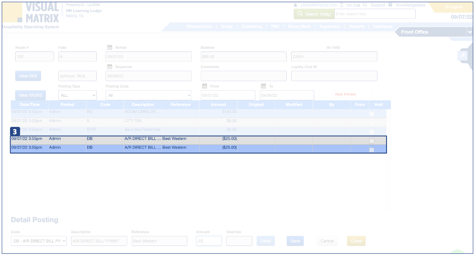Click the pencil edit icon at right edge
Viewport: 475px width, 256px height.
462,56
